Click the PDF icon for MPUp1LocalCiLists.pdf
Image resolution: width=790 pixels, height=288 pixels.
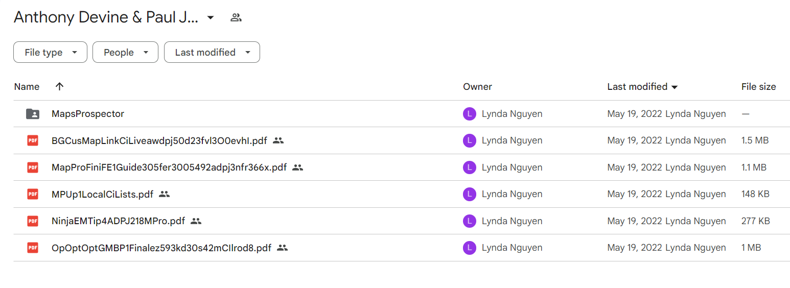click(33, 194)
